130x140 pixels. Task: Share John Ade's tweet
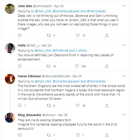coord(107,35)
